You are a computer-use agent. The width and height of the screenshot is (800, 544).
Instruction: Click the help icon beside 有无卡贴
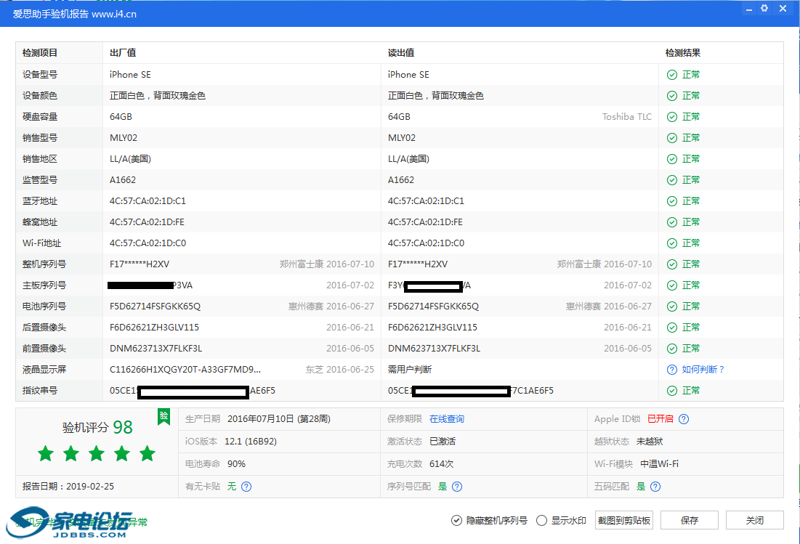pos(246,487)
